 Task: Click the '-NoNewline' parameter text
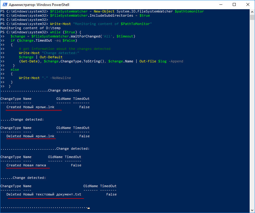click(x=61, y=78)
